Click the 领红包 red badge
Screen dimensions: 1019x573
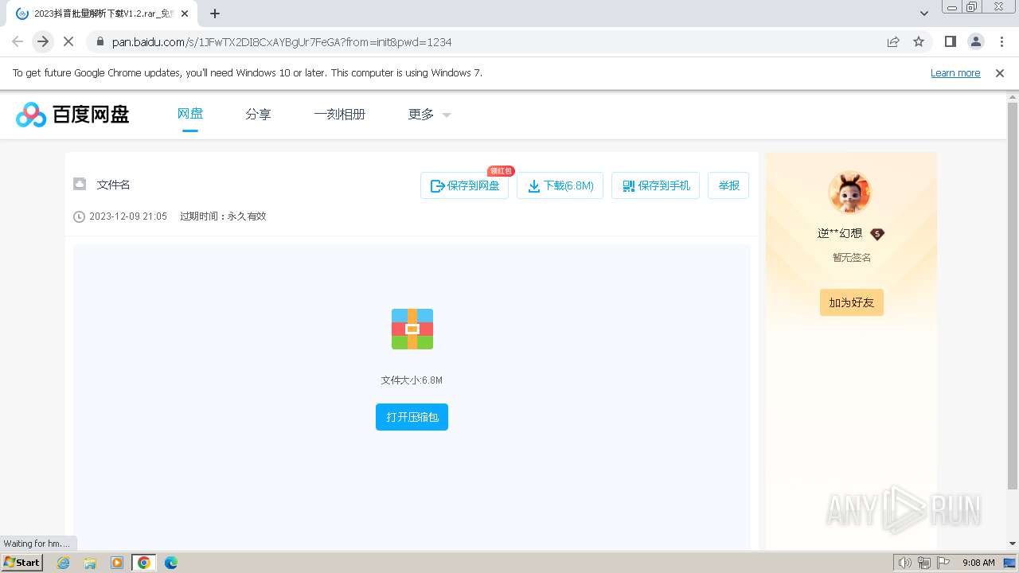(501, 170)
